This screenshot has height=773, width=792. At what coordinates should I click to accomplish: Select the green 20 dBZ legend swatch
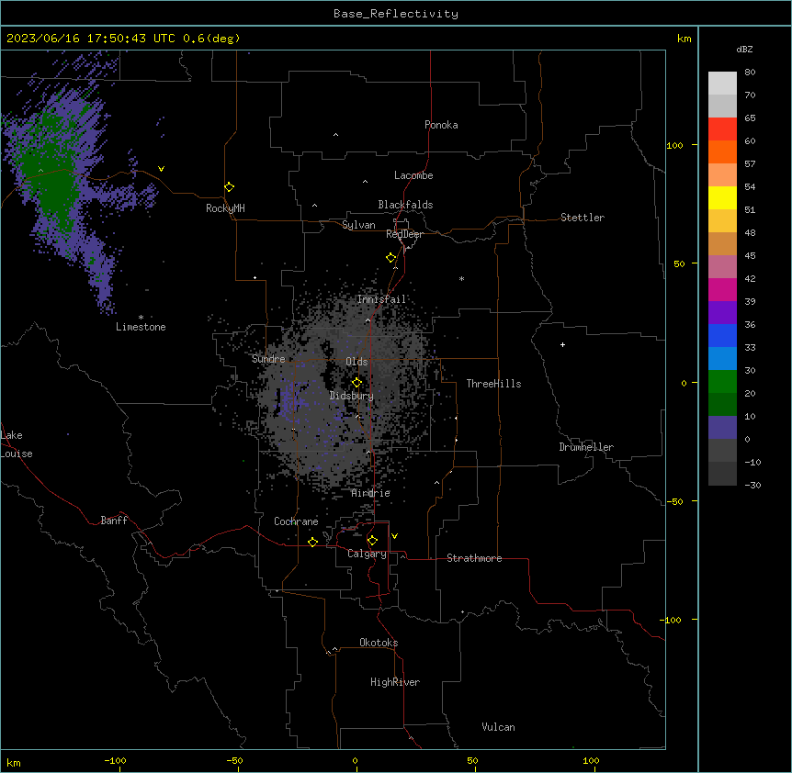(x=722, y=382)
